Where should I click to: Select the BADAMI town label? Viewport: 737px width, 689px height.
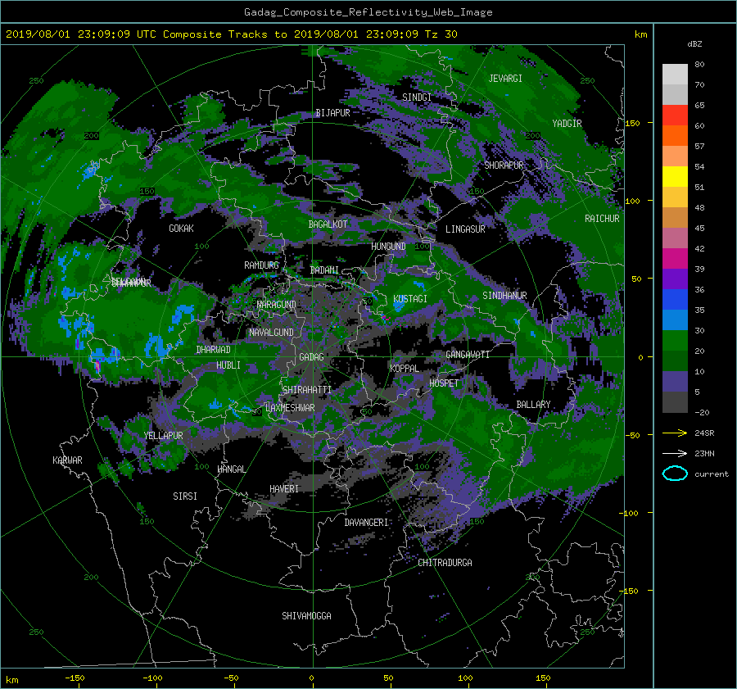[324, 270]
